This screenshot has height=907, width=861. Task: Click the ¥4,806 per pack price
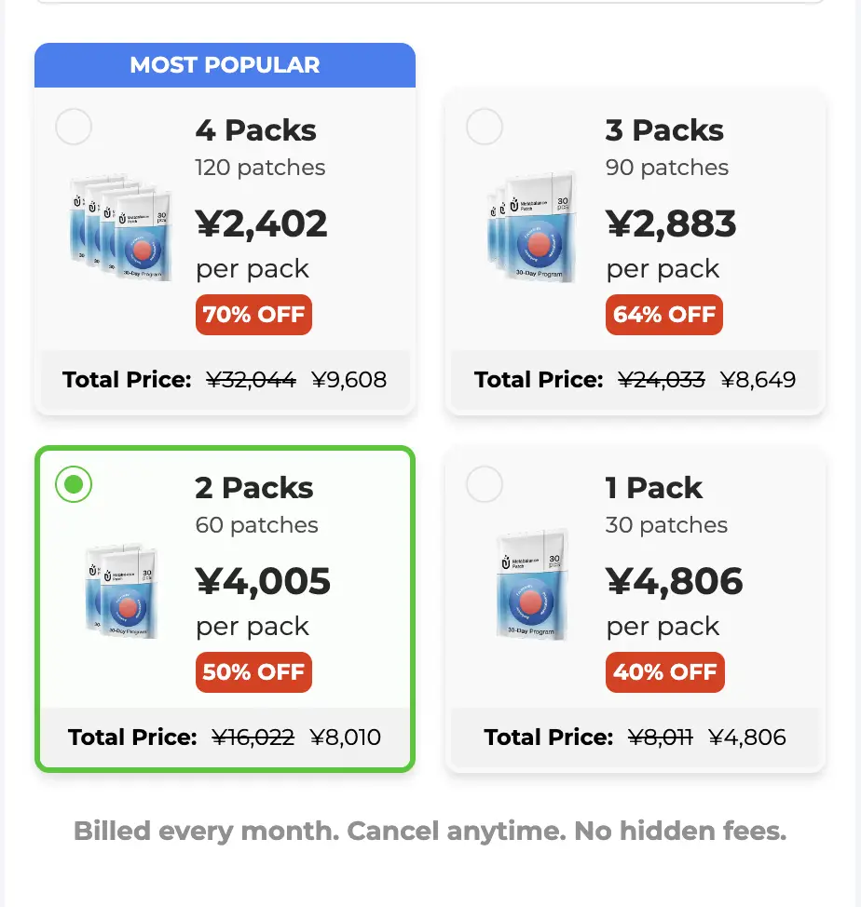coord(674,581)
